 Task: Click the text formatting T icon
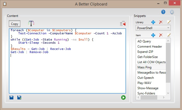pos(31,23)
